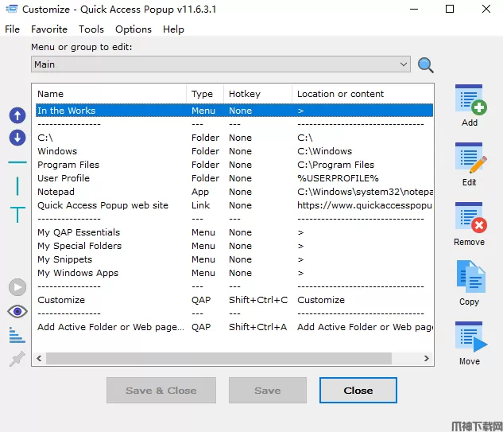The height and width of the screenshot is (432, 503).
Task: Click the horizontal line separator icon
Action: coord(17,162)
